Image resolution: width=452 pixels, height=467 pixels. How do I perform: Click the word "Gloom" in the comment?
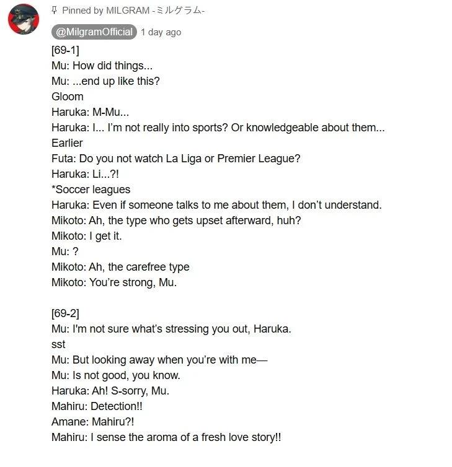tap(68, 97)
